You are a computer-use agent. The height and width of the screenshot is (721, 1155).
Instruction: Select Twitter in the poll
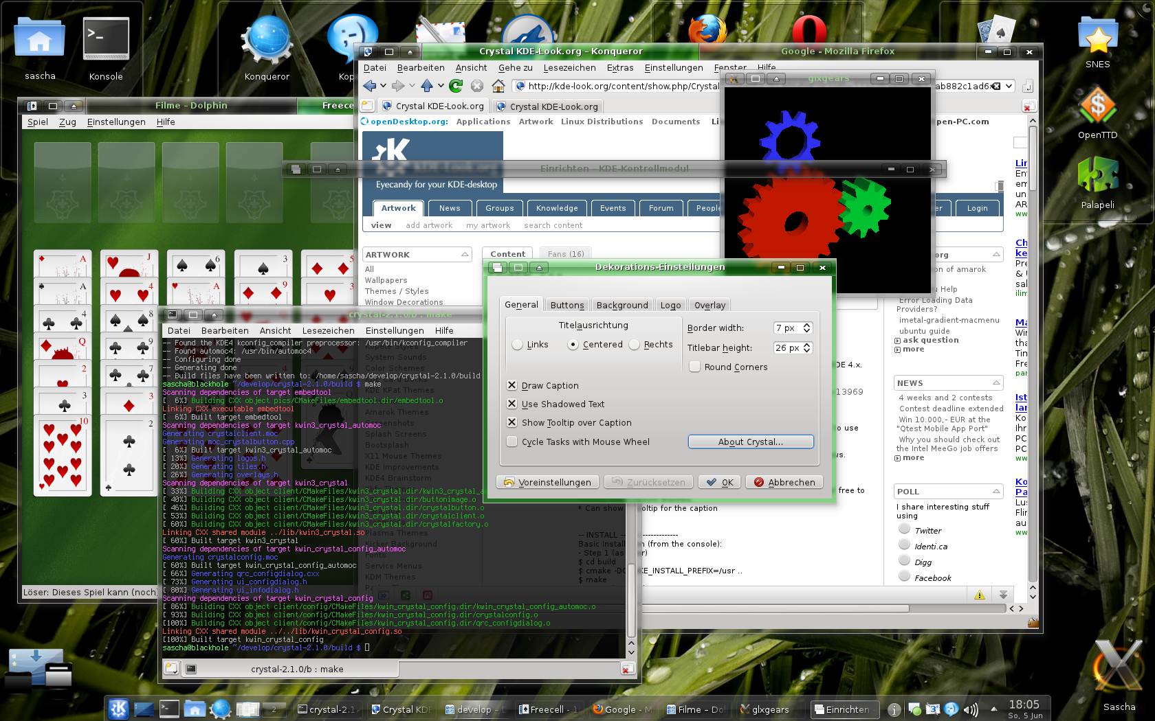click(x=905, y=529)
